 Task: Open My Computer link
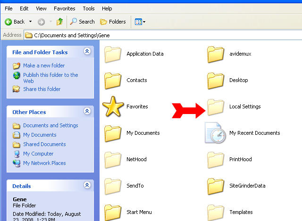click(x=38, y=154)
